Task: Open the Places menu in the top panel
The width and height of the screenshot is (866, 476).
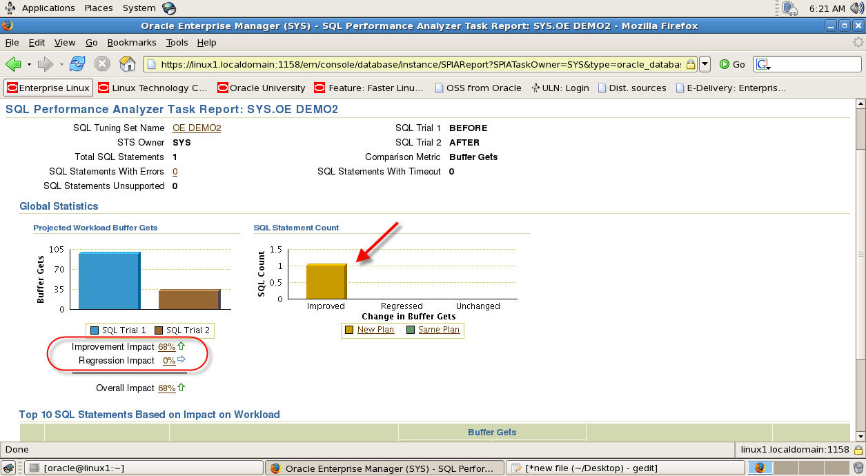Action: click(x=98, y=8)
